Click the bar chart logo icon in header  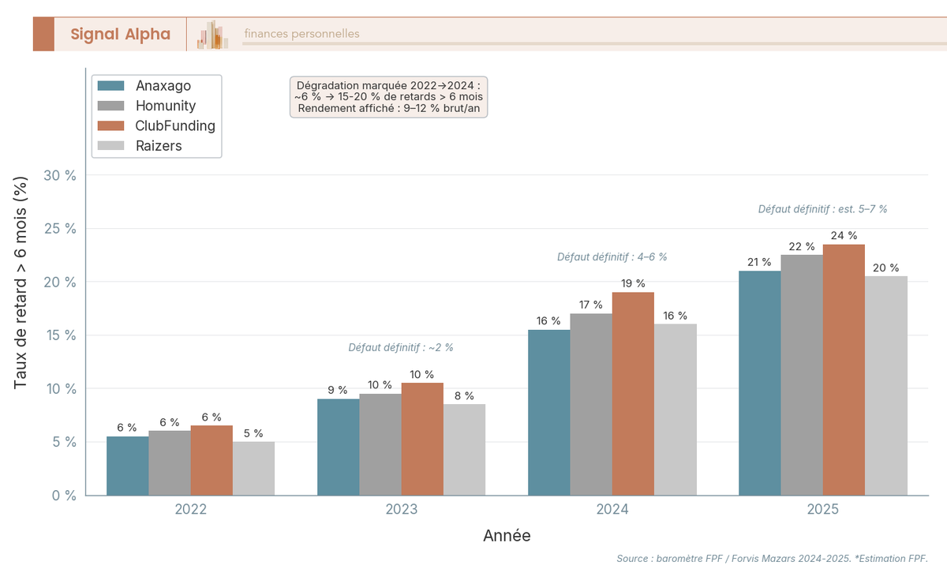pos(212,35)
